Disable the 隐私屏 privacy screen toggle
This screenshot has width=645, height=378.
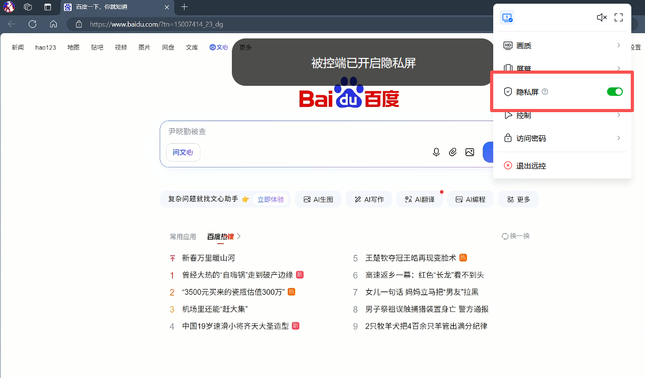point(614,91)
